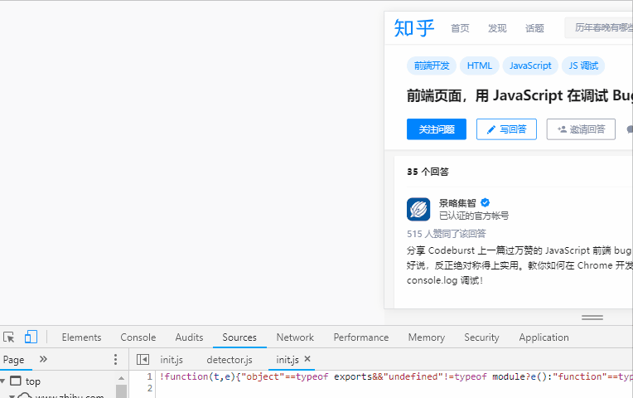Open the Performance tab
Screen dimensions: 633x398
tap(361, 337)
